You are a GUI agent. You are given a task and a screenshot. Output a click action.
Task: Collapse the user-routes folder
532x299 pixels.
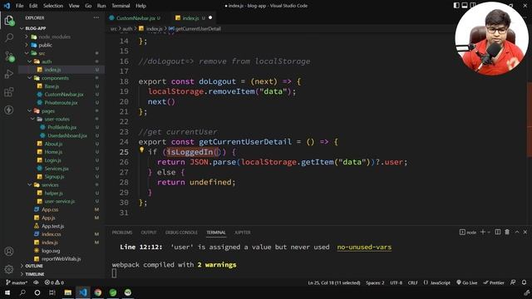click(57, 119)
